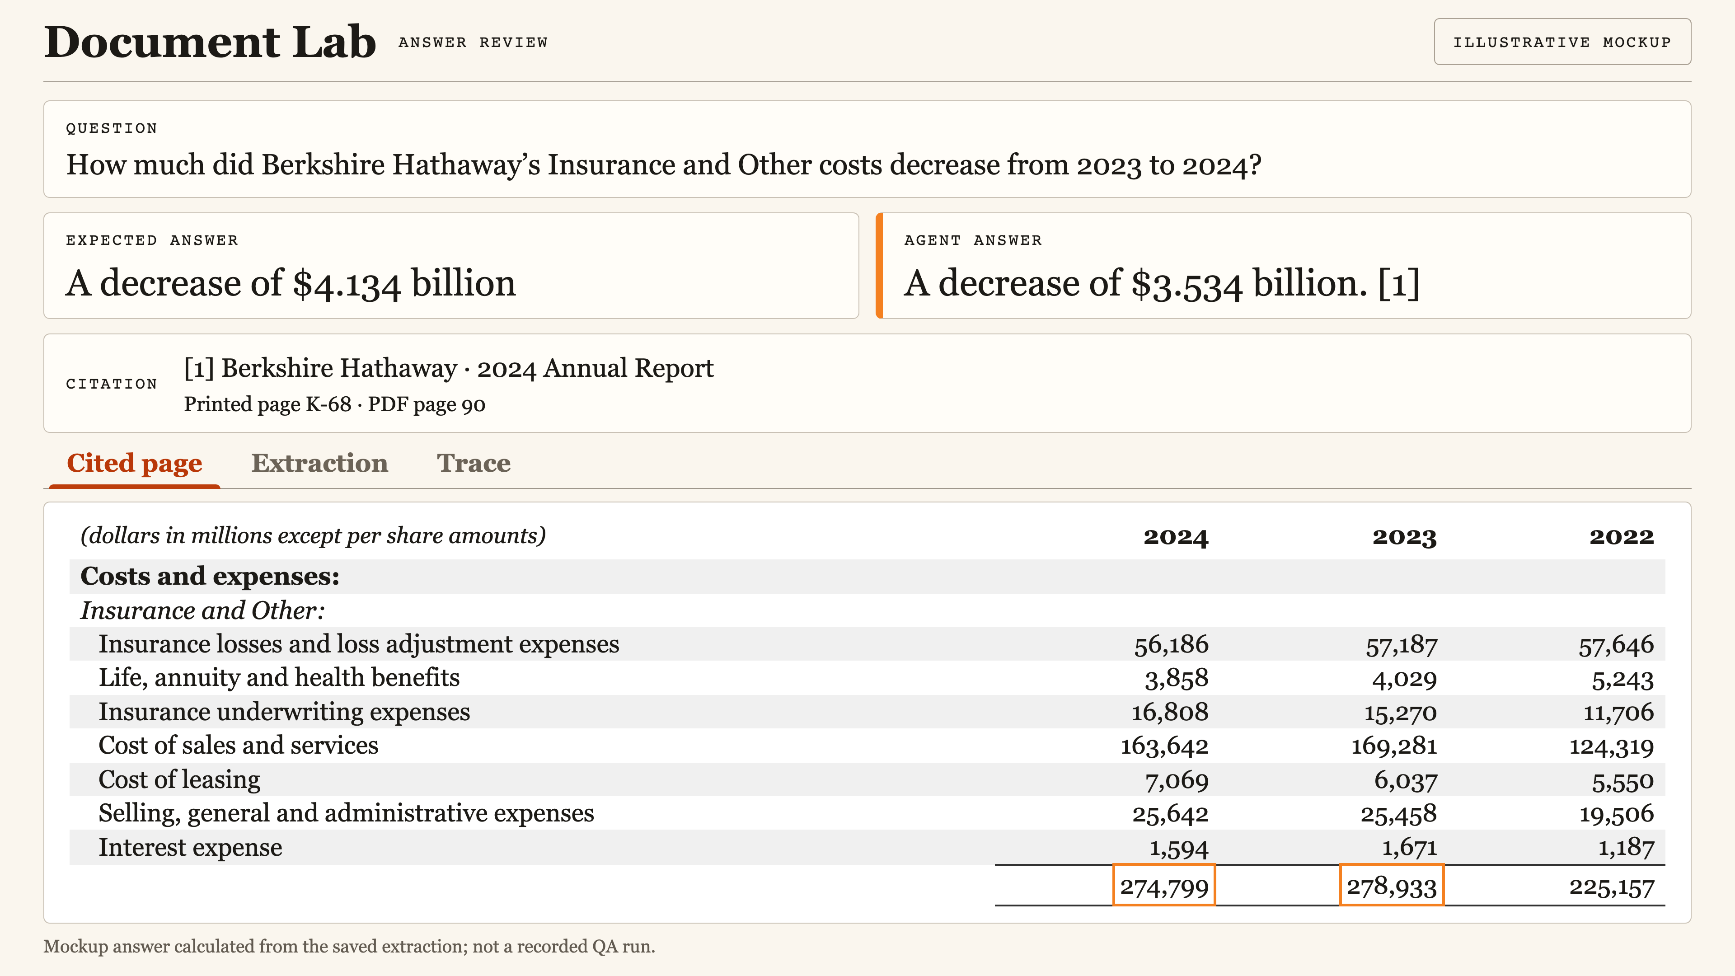Switch to the Extraction tab
Screen dimensions: 1735x976
coord(319,464)
